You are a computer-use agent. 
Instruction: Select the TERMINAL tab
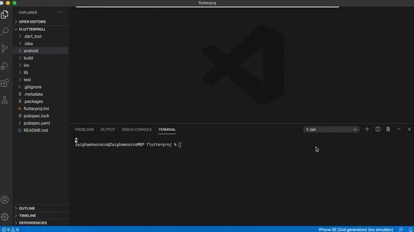167,130
